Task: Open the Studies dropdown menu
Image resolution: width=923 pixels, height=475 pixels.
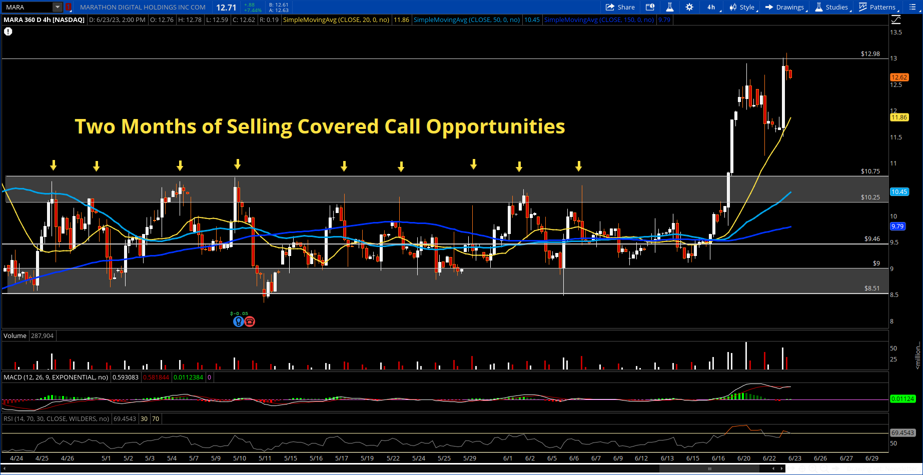Action: coord(832,7)
